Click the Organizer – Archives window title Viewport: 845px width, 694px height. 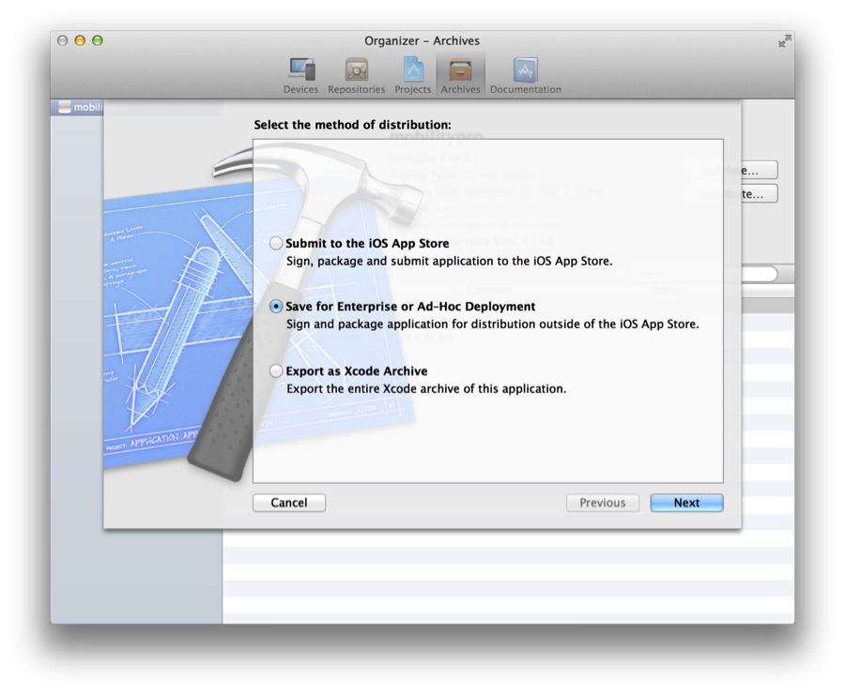tap(422, 41)
